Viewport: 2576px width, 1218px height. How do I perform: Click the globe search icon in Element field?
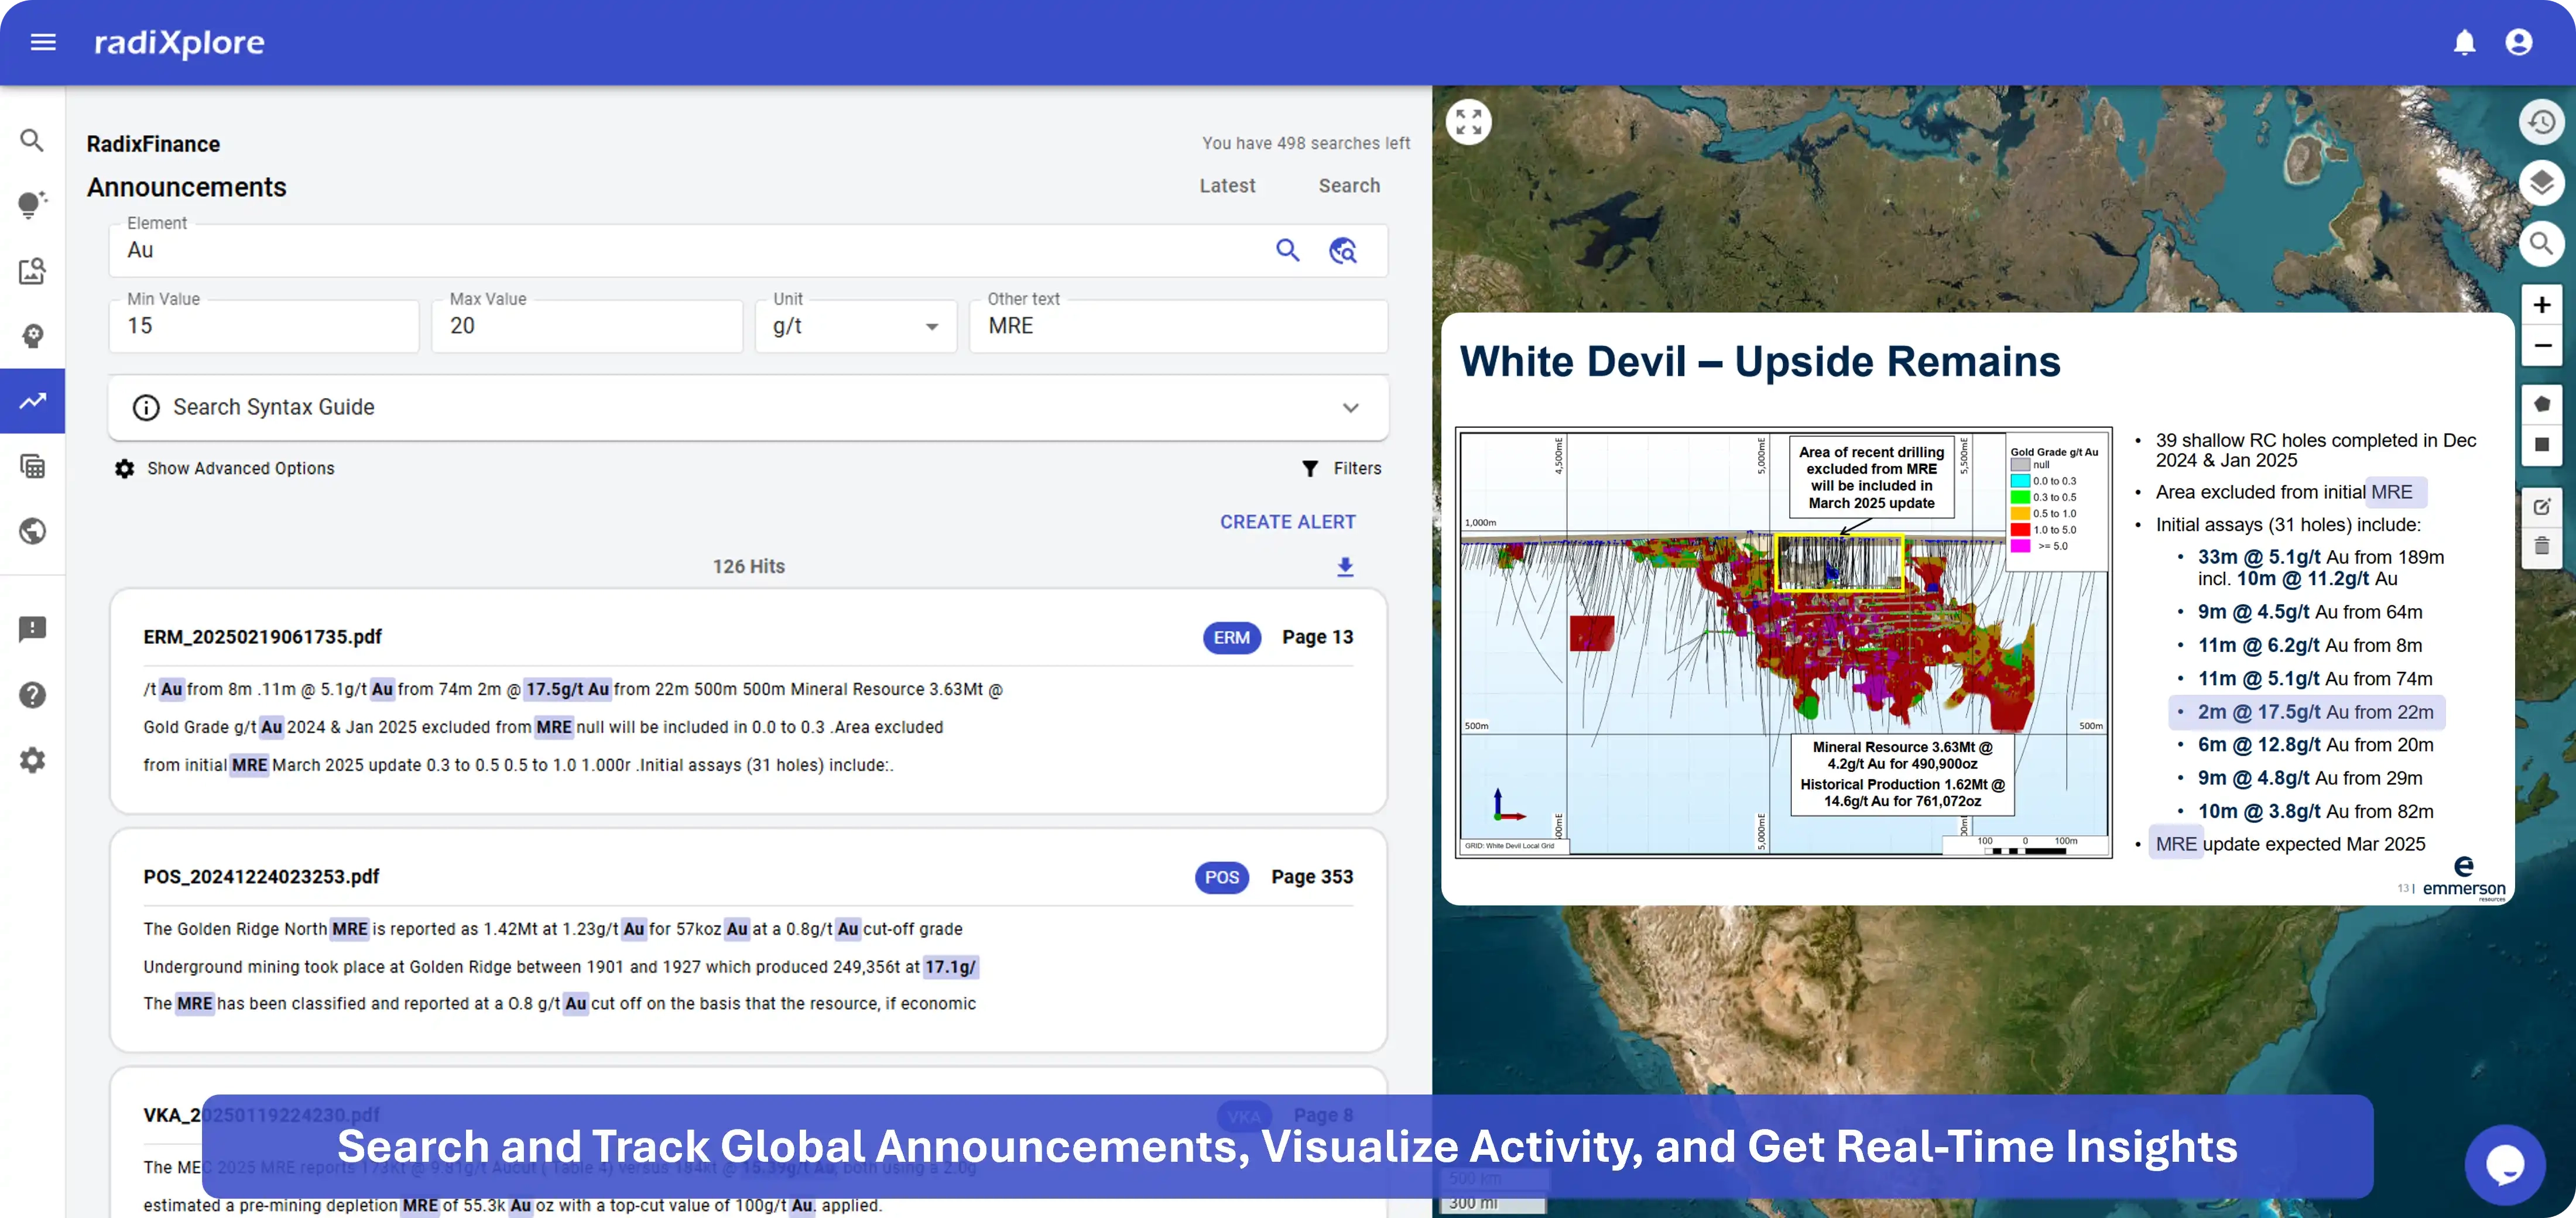[x=1343, y=250]
